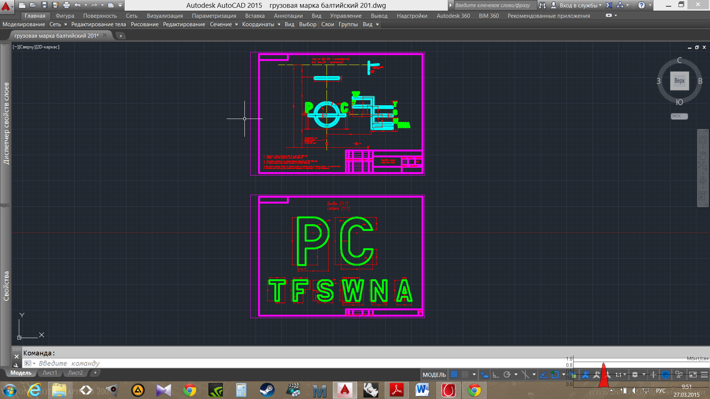Select the грузовая марка балтийский 201 file tab
Viewport: 710px width, 399px height.
point(57,35)
